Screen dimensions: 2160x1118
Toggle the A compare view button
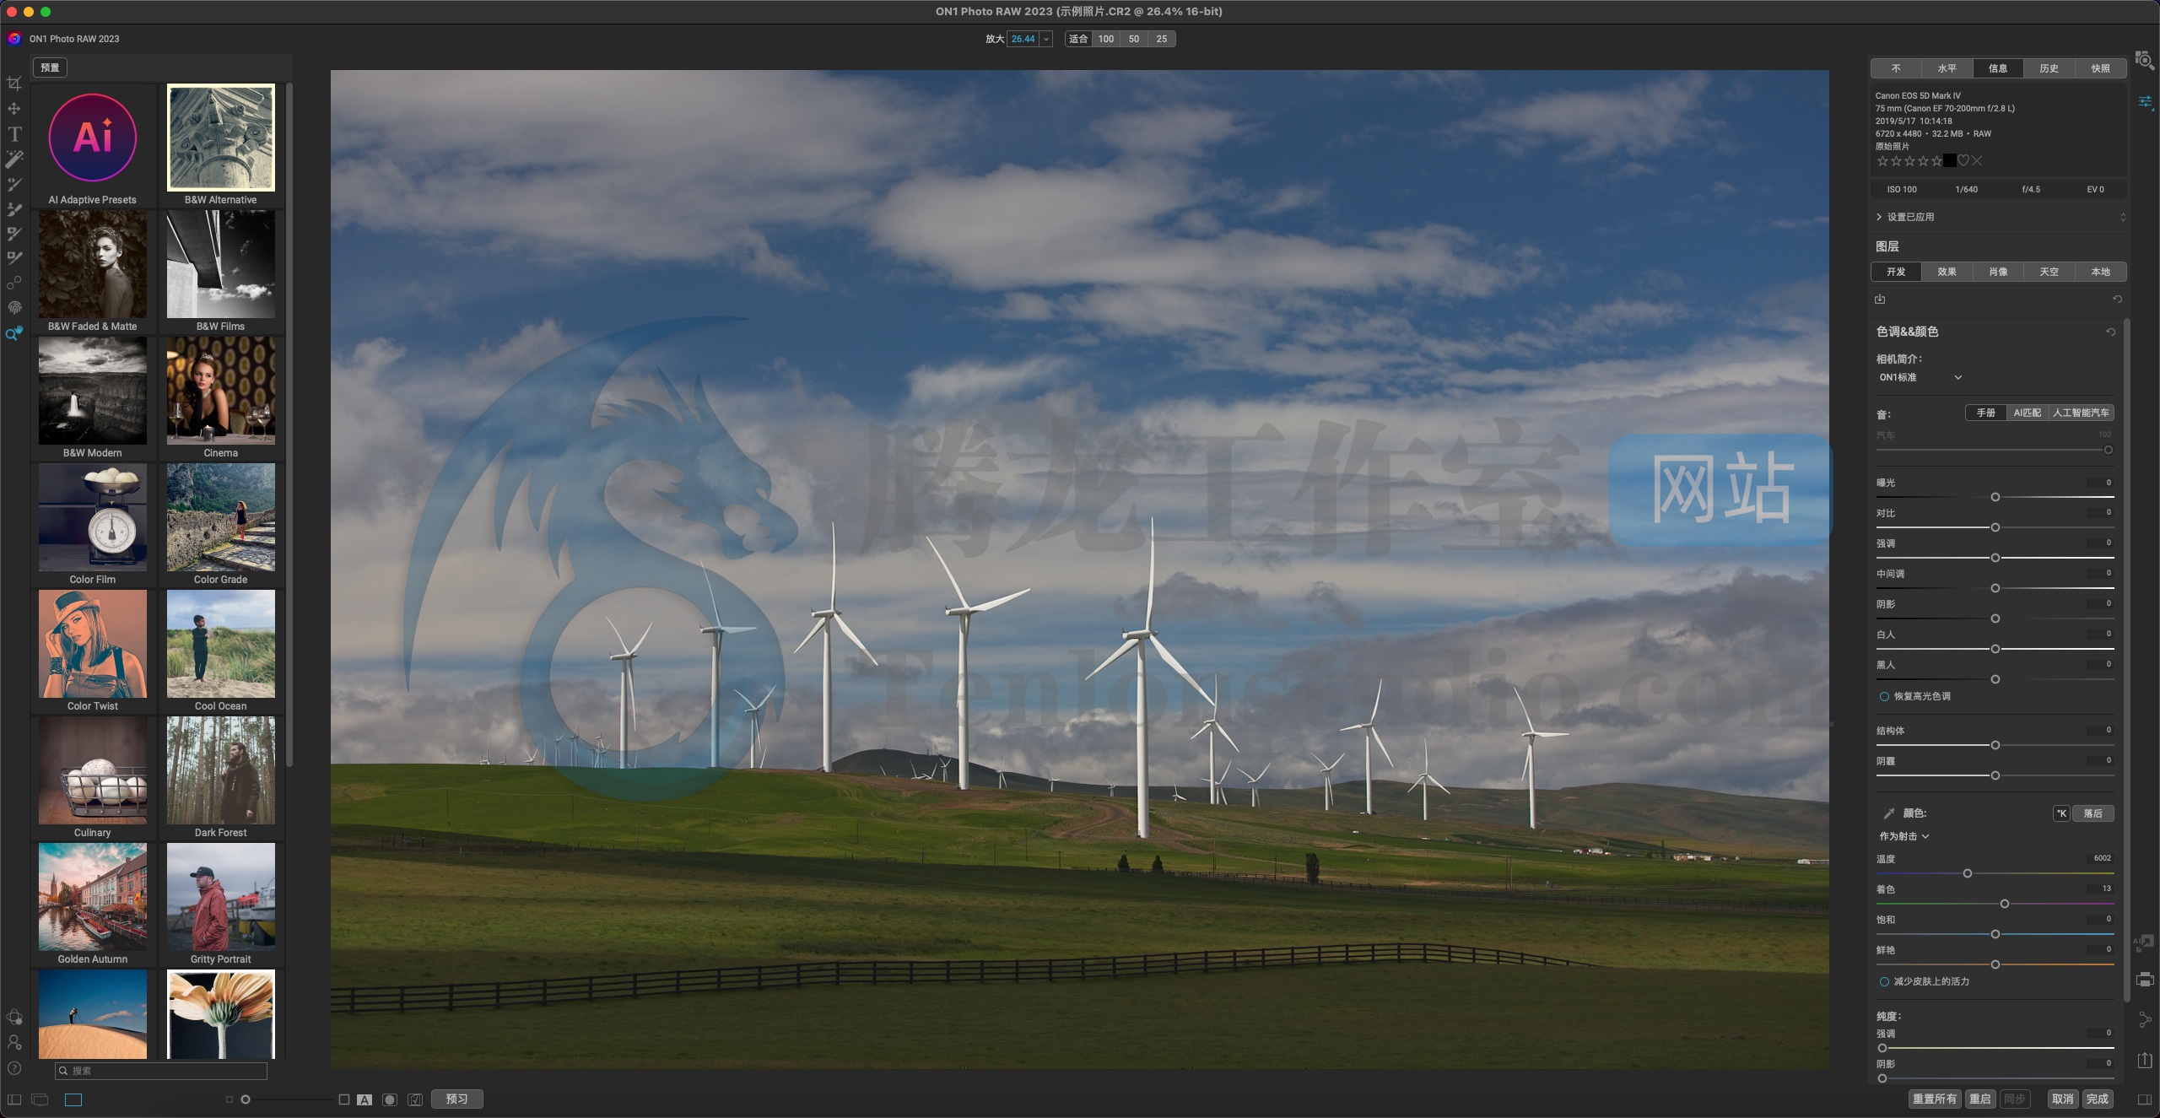point(364,1099)
